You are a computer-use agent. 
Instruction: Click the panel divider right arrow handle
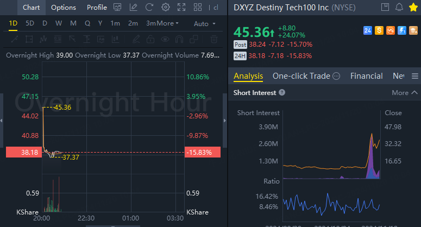tap(225, 121)
